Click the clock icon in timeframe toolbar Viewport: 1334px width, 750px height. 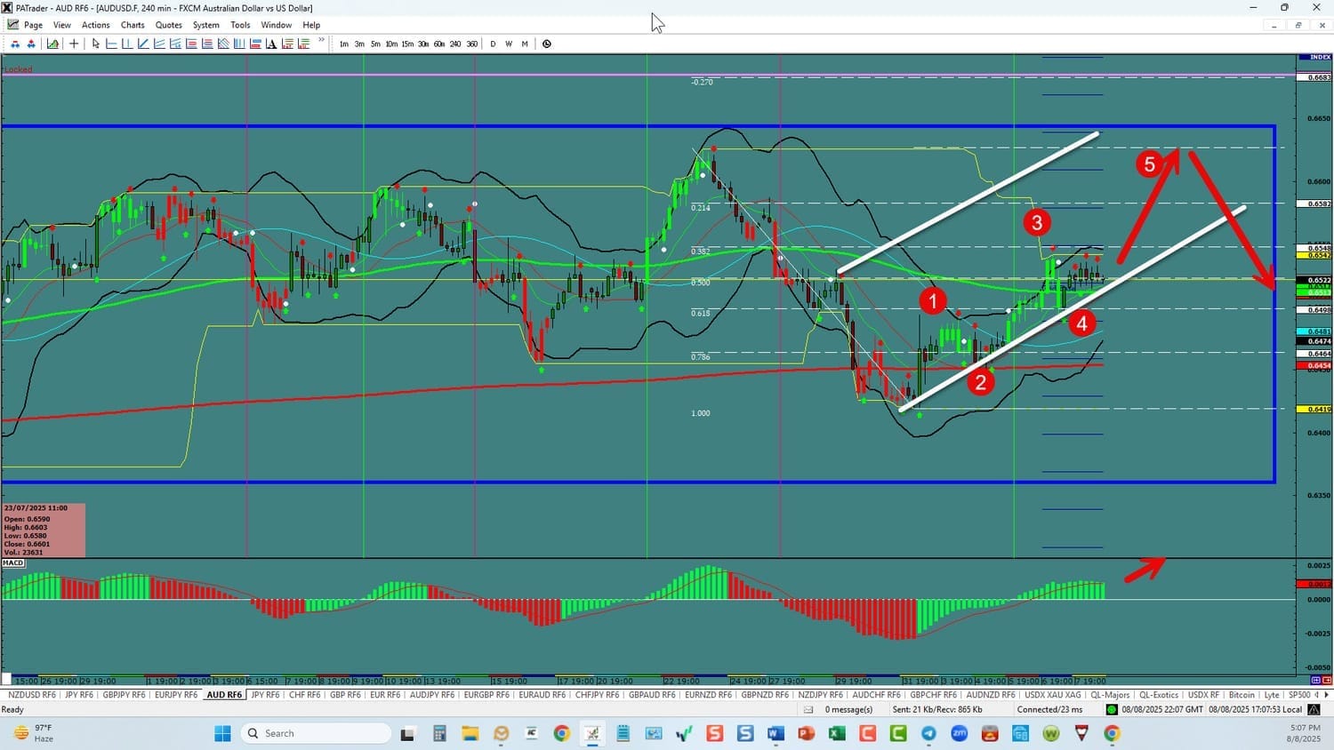(547, 44)
